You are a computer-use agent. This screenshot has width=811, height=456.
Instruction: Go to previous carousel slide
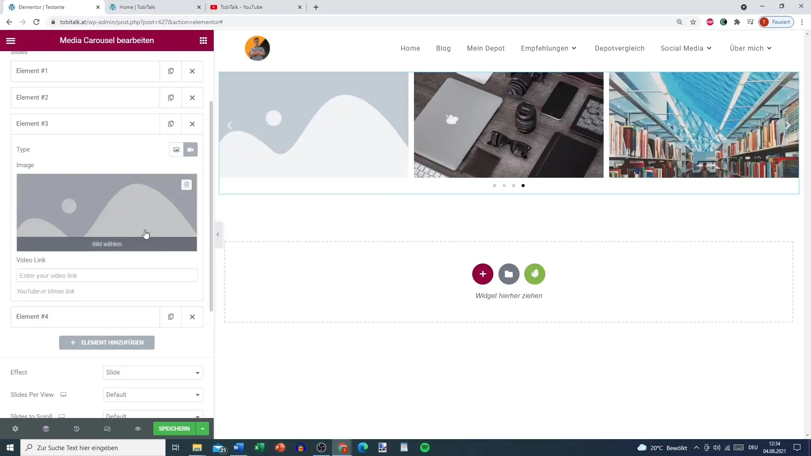[230, 125]
